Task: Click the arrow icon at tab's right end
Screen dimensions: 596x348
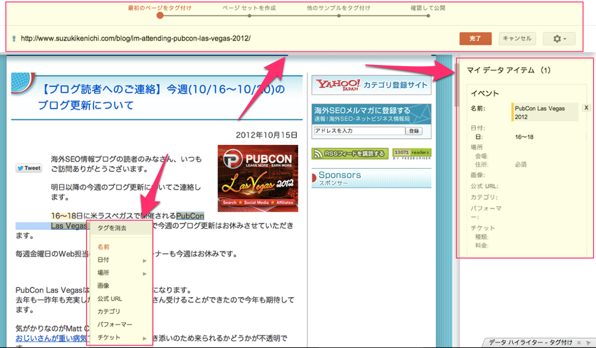Action: pos(589,343)
